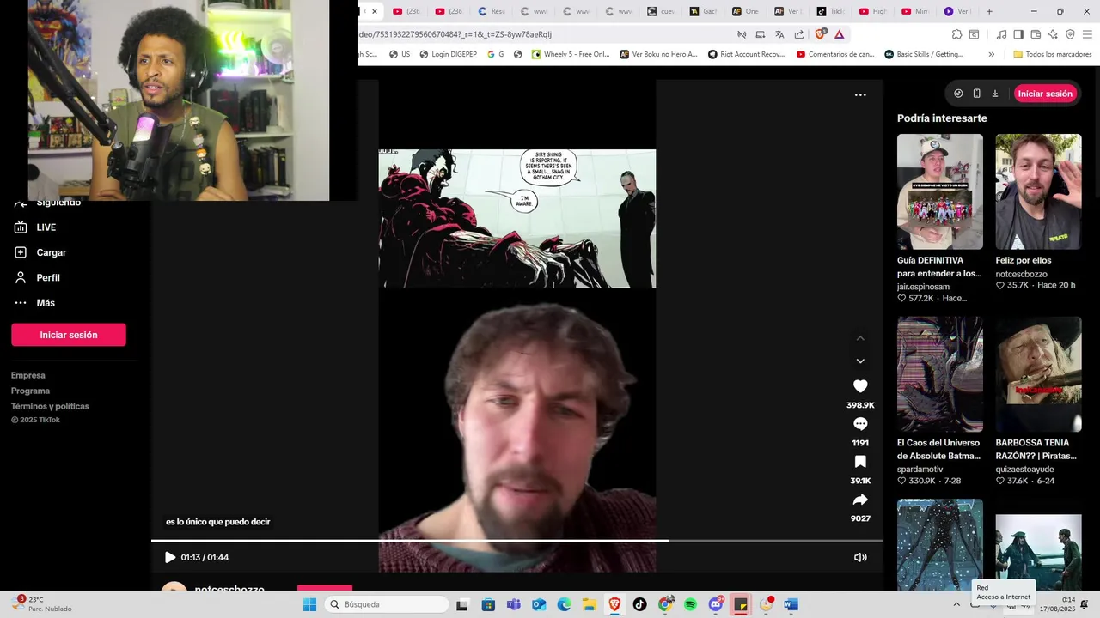Expand the Empresa footer section

28,375
